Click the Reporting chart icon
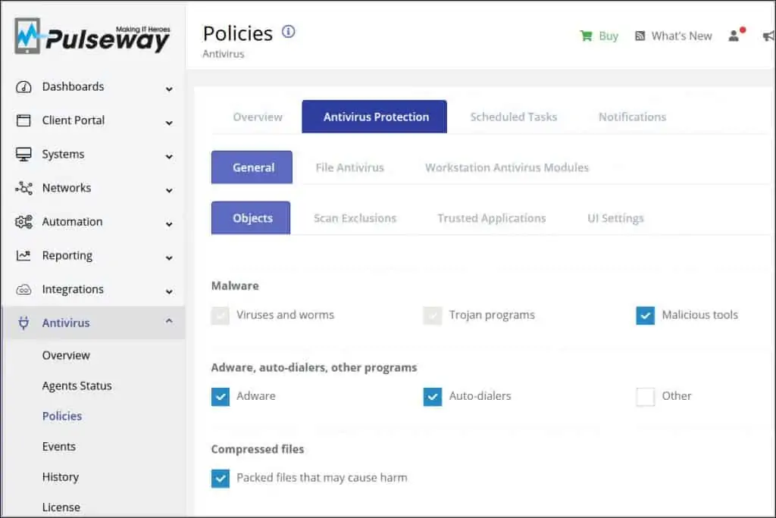This screenshot has width=776, height=518. (23, 255)
